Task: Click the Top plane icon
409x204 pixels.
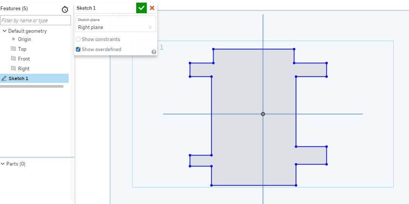Action: click(x=14, y=49)
